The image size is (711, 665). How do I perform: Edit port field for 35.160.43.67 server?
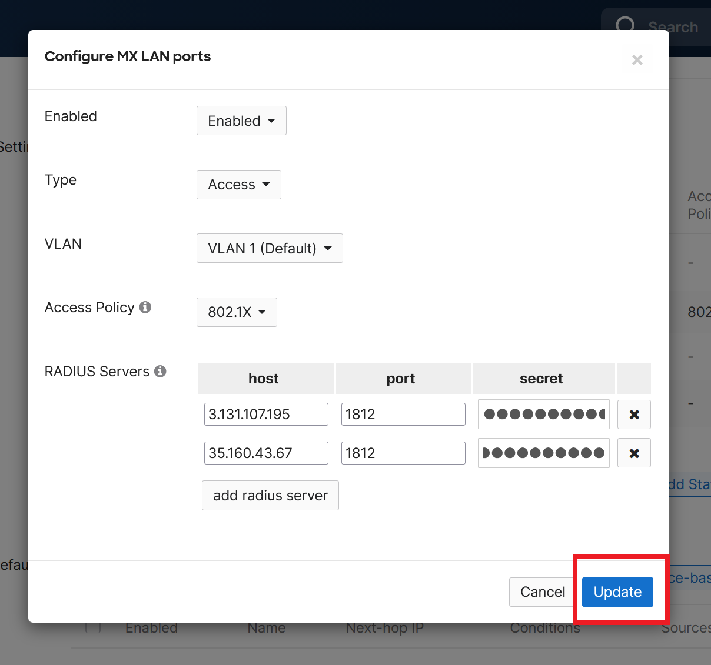[x=403, y=453]
